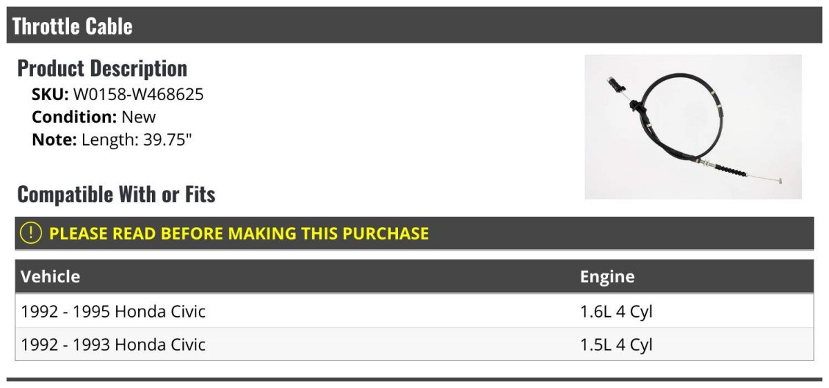Click the ribbed boot end of the pictured cable
The width and height of the screenshot is (829, 388).
point(731,169)
